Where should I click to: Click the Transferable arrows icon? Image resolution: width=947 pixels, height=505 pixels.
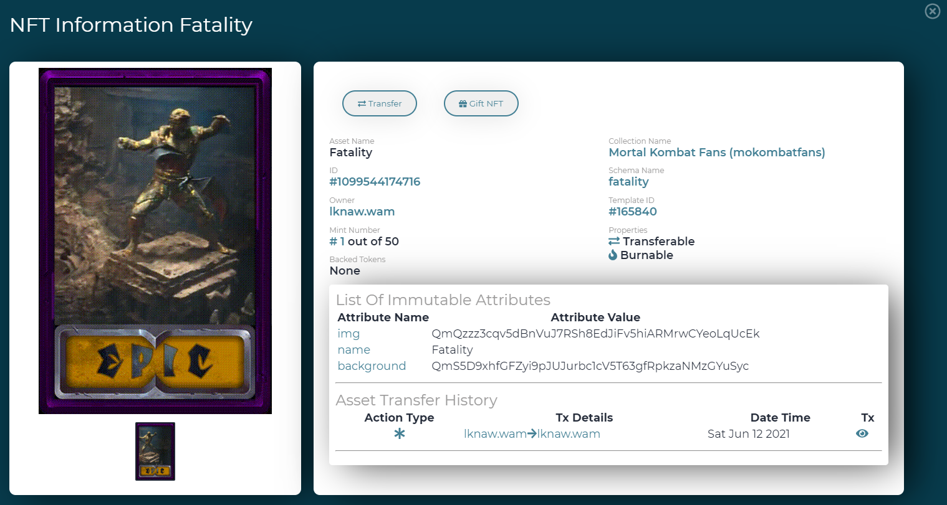614,242
